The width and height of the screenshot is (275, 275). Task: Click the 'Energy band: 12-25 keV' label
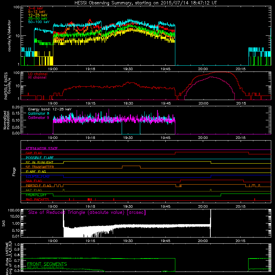50,109
